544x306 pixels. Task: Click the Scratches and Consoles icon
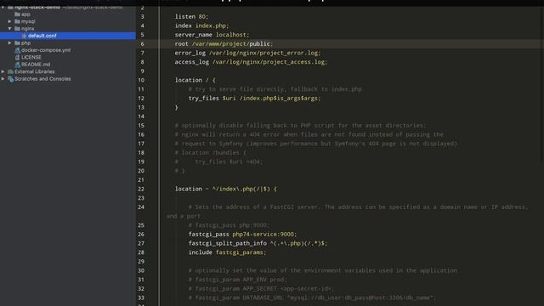click(x=10, y=79)
